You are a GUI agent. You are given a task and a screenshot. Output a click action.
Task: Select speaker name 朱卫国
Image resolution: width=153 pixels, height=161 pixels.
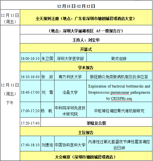click(x=48, y=57)
